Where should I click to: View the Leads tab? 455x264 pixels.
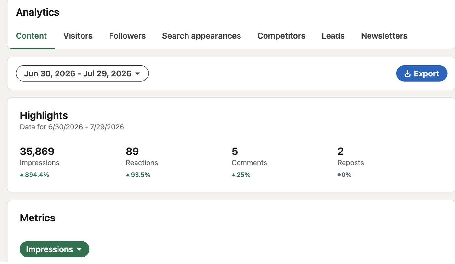[x=333, y=36]
